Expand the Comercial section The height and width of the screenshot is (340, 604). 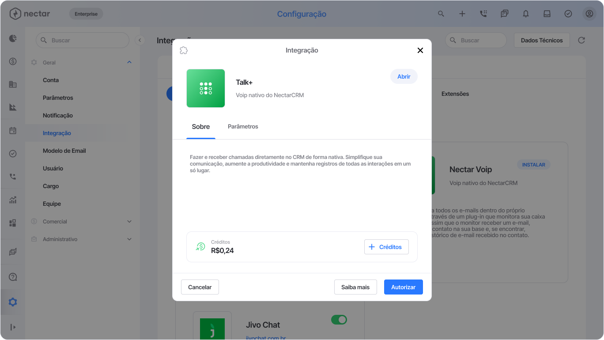(129, 221)
